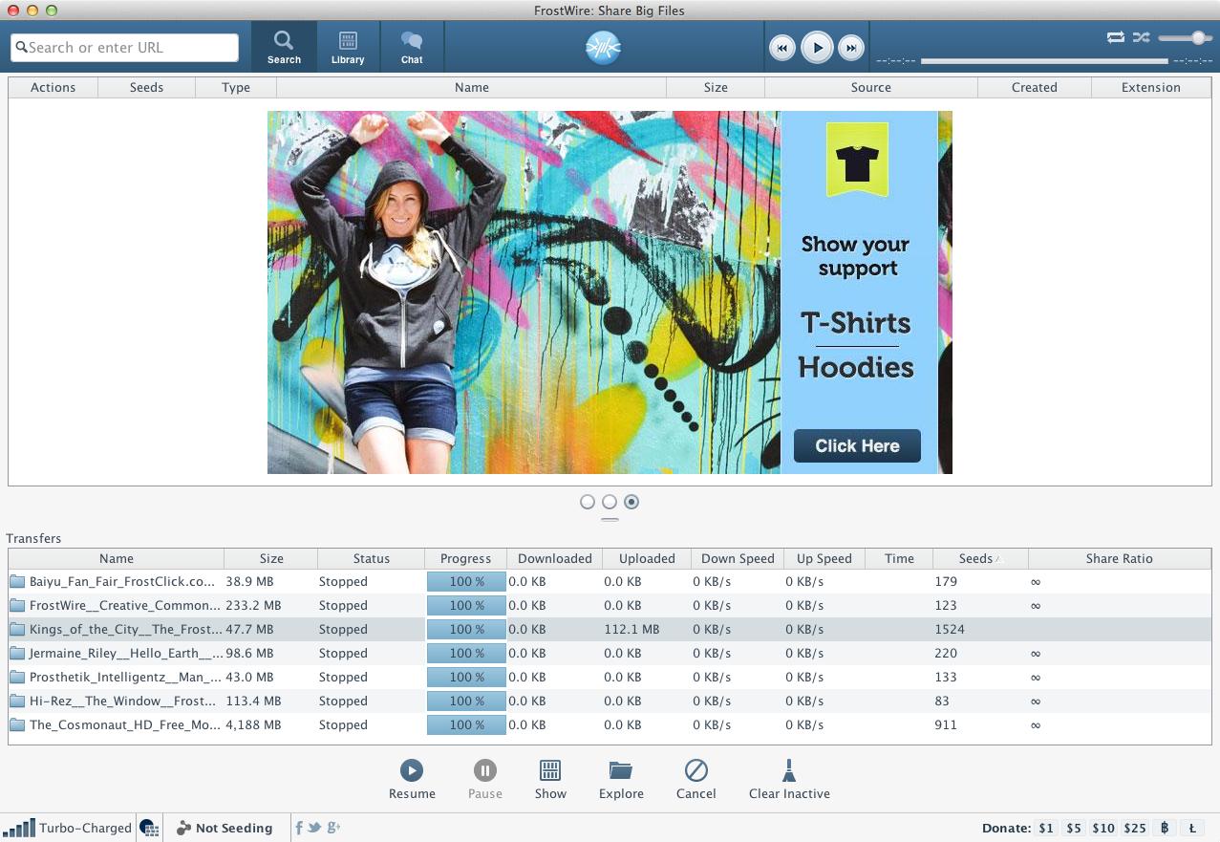
Task: Select first slide radio button
Action: (x=588, y=502)
